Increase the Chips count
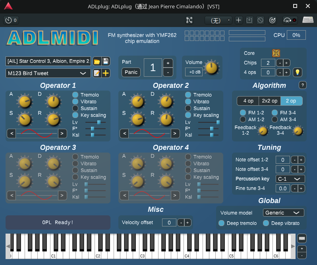Image resolution: width=317 pixels, height=265 pixels. point(286,63)
